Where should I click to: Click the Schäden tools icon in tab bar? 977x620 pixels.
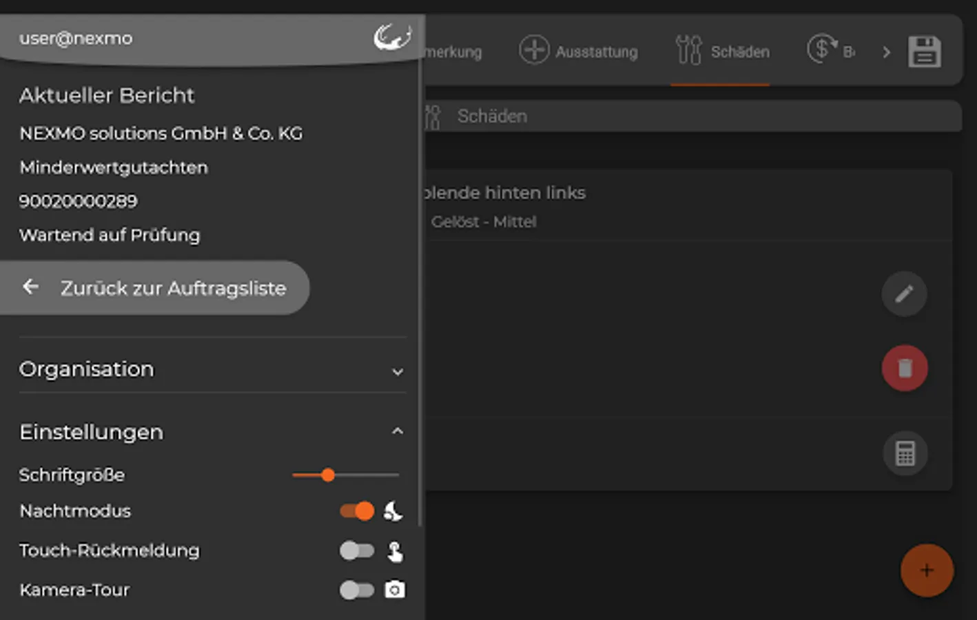688,50
